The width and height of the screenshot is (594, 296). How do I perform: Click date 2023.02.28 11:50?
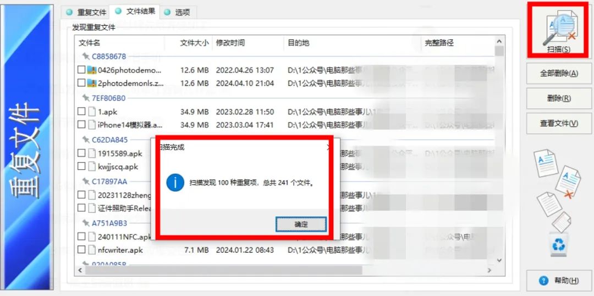click(x=245, y=111)
